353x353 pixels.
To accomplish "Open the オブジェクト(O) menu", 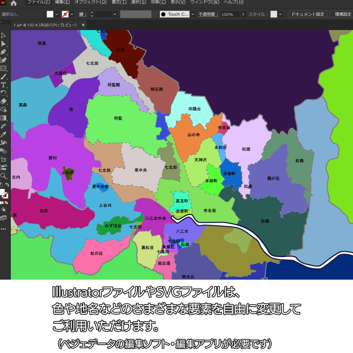I will click(x=90, y=2).
